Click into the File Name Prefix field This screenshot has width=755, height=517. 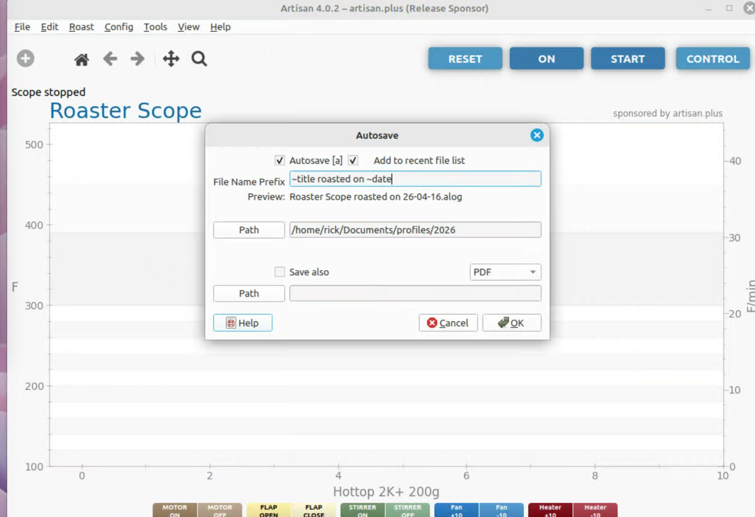415,179
